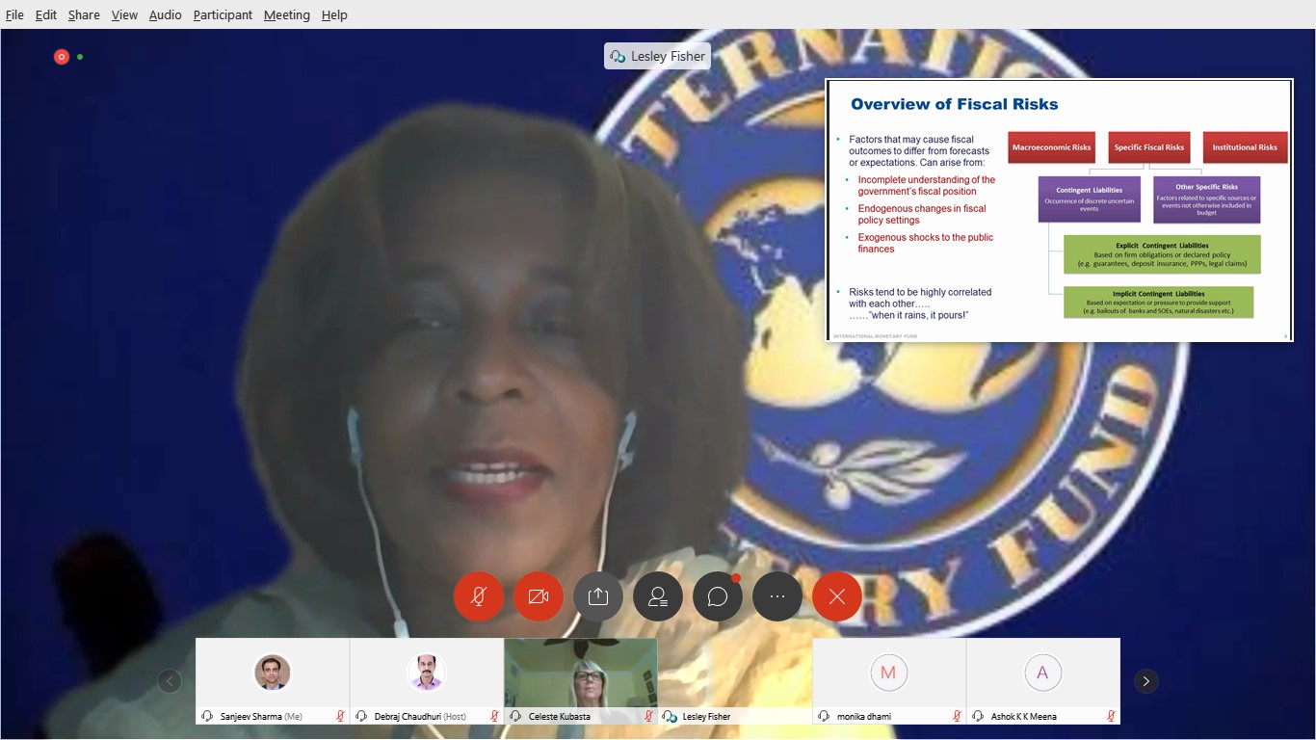Click the Implicit Contingent Liabilities green box
The width and height of the screenshot is (1316, 740).
(x=1159, y=302)
